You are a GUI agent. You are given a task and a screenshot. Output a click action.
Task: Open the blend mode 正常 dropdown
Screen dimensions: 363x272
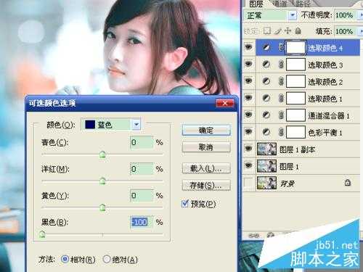pyautogui.click(x=293, y=16)
